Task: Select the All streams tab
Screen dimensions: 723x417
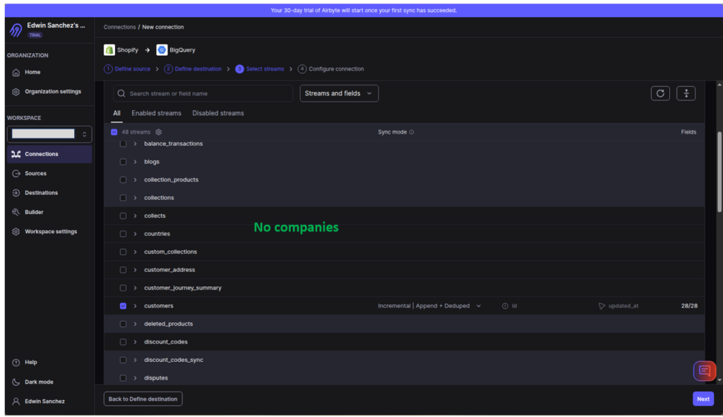Action: click(116, 113)
